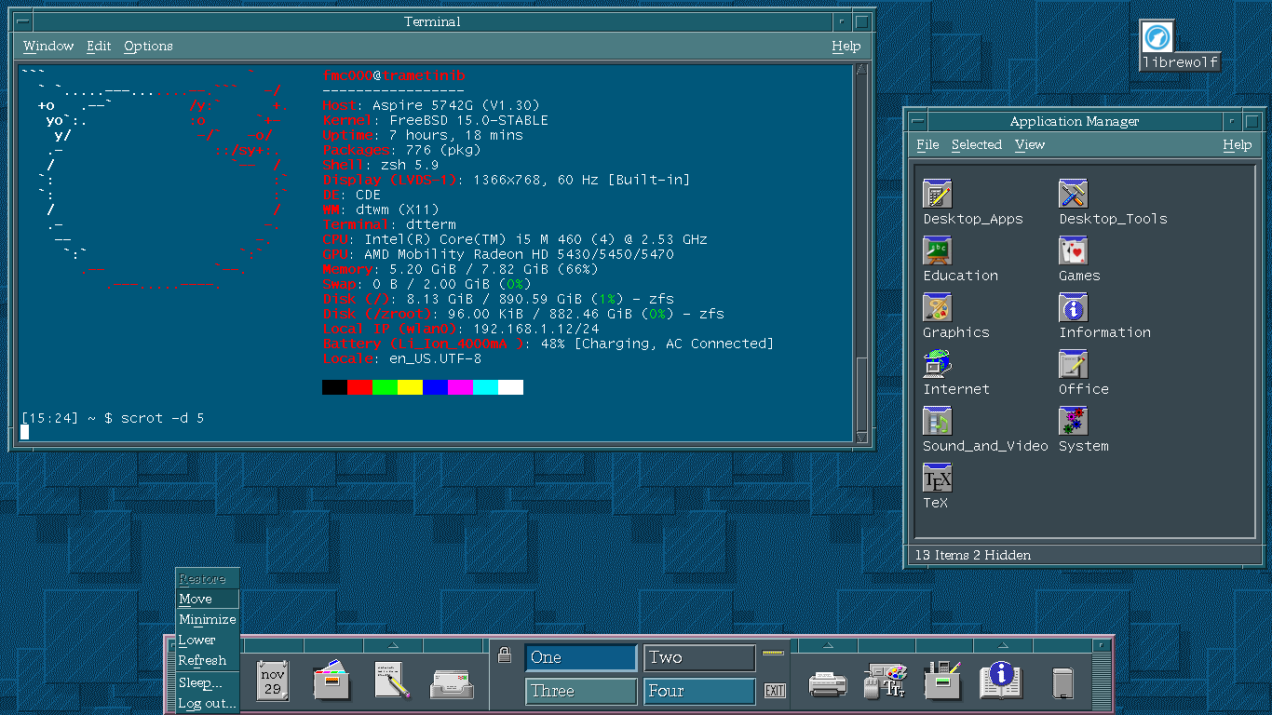Switch to workspace Four

(698, 692)
